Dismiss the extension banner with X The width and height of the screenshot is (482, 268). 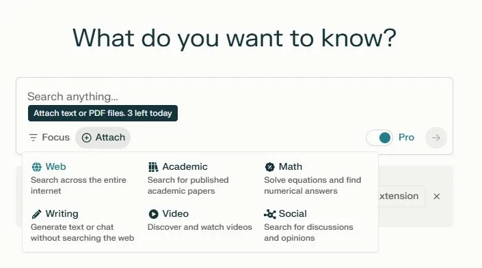(436, 196)
